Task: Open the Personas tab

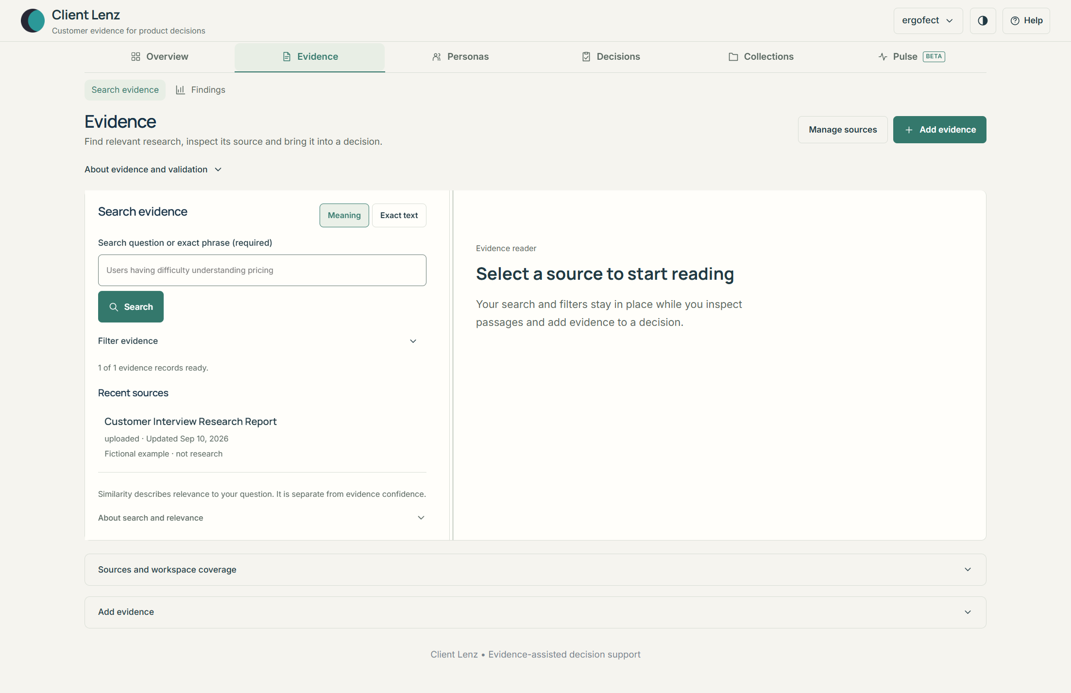Action: point(460,57)
